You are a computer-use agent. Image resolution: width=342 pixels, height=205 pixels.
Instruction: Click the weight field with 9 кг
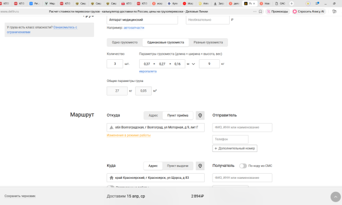(209, 64)
